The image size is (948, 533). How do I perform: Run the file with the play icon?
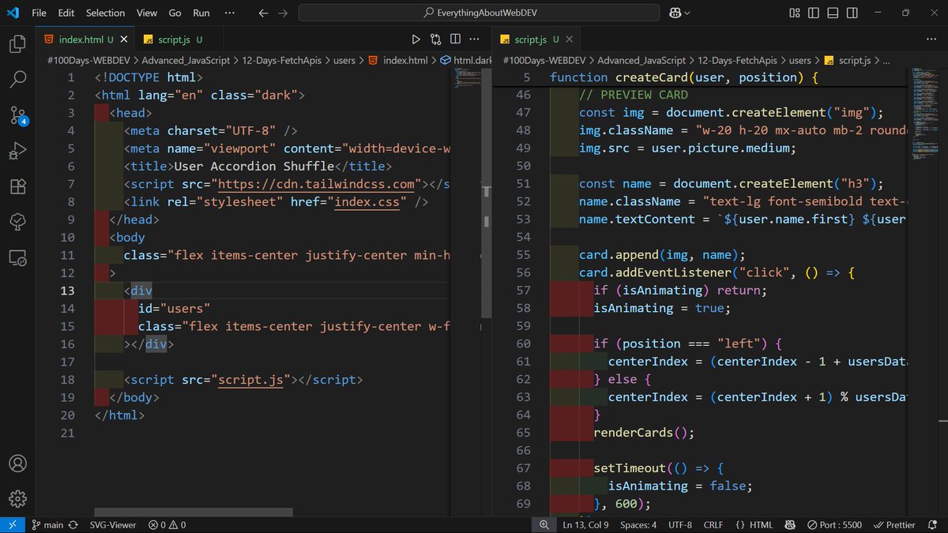(416, 39)
